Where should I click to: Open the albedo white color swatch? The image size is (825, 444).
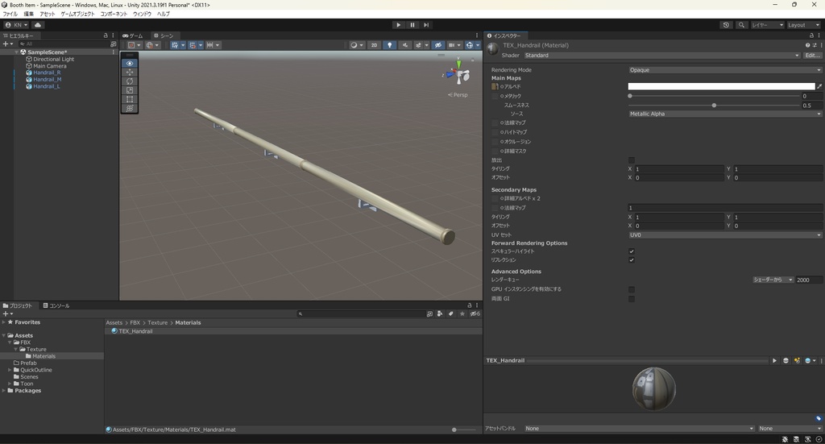pos(721,86)
